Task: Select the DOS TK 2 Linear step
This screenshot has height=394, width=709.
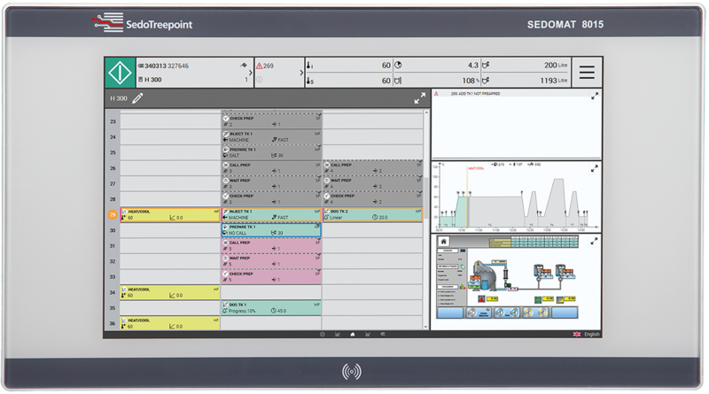Action: click(372, 214)
